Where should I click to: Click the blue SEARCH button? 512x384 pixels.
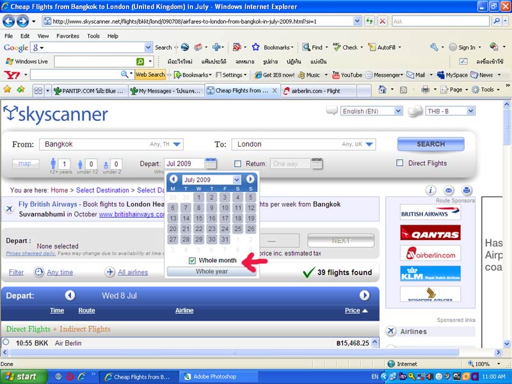[431, 144]
